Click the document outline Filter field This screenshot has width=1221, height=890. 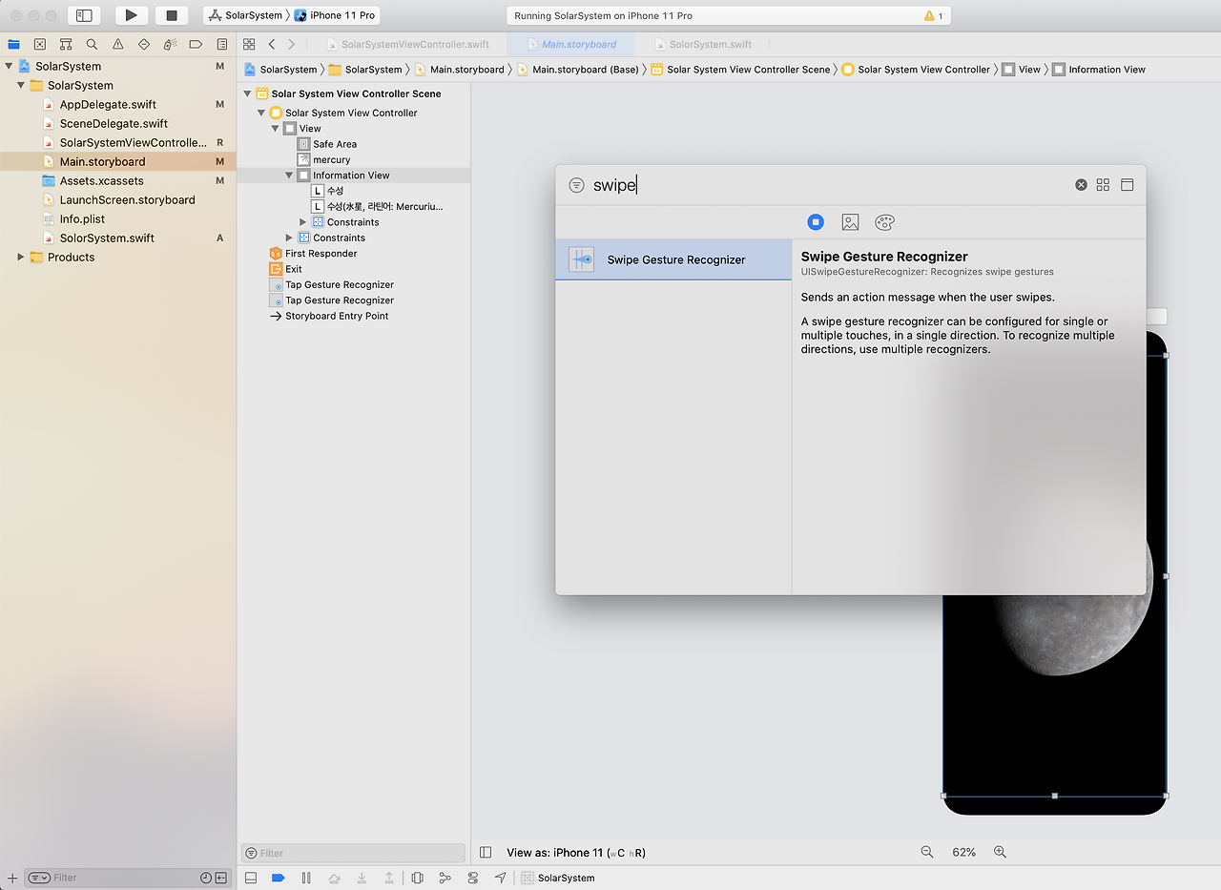pos(353,853)
